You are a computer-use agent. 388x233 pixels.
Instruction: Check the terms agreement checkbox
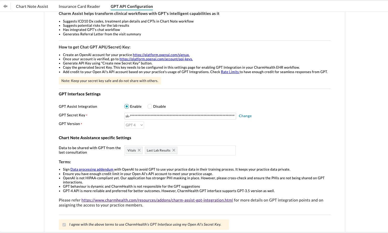tap(64, 224)
